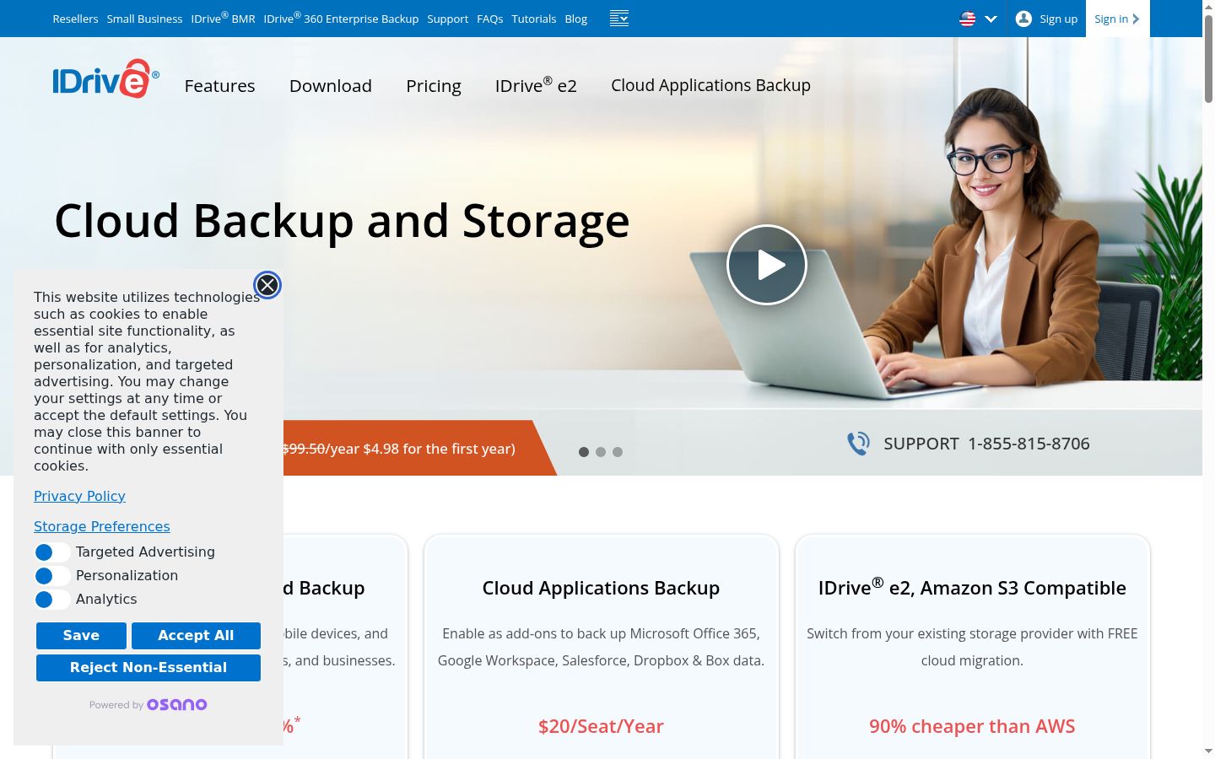This screenshot has width=1215, height=759.
Task: Open the Tutorials link
Action: click(x=534, y=19)
